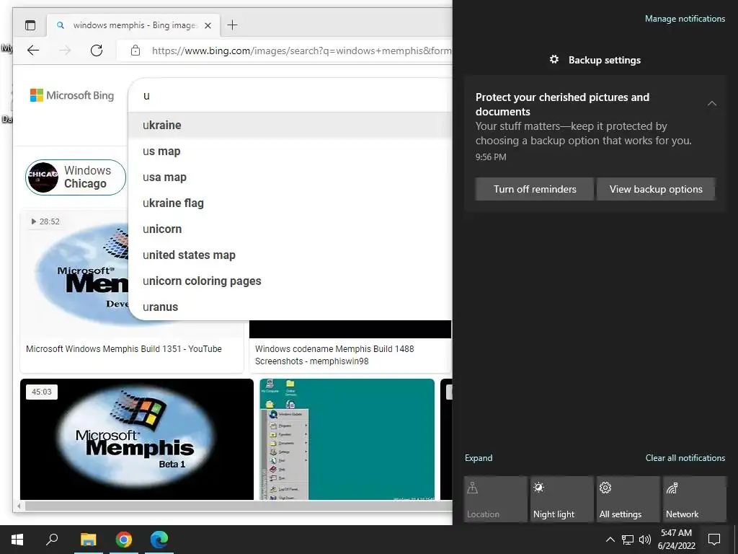Pick the unicorn suggestion

tap(290, 229)
